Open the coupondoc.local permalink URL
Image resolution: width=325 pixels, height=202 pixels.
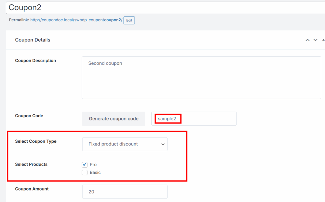point(76,20)
